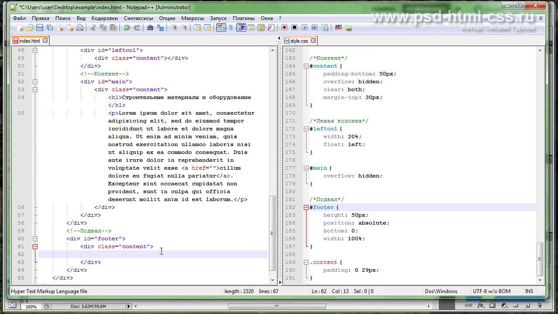
Task: Click the Paste toolbar icon
Action: point(113,27)
